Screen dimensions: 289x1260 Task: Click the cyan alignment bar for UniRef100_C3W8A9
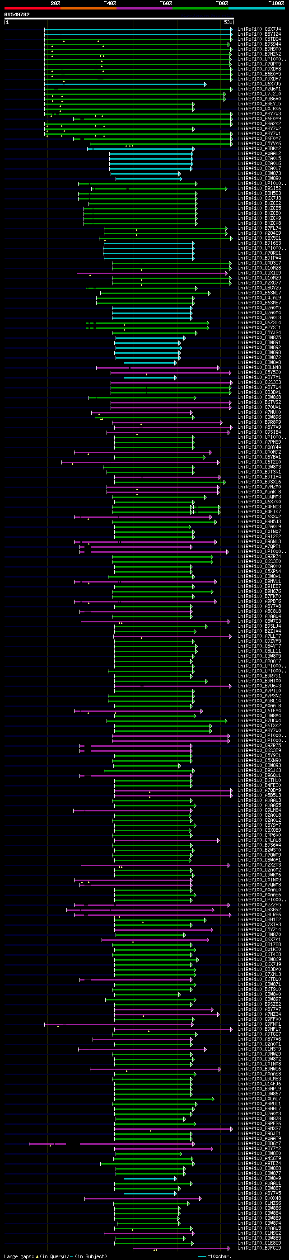(x=150, y=1179)
